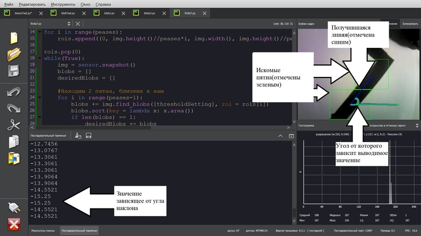
Task: Click the Последовательный порт: COM7 entry
Action: pos(353,231)
